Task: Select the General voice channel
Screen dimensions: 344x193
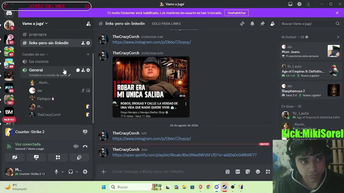Action: coord(36,70)
